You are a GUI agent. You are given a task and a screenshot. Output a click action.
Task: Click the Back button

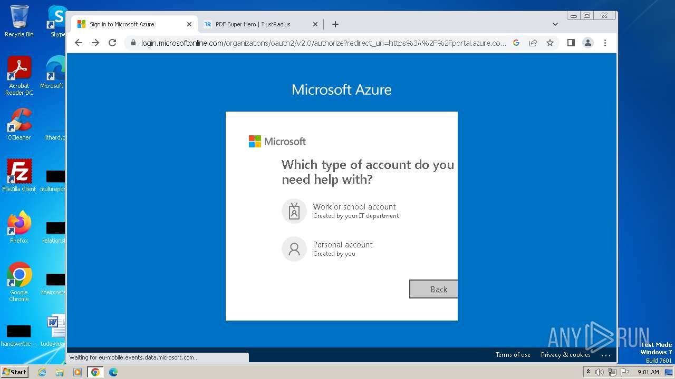[433, 289]
